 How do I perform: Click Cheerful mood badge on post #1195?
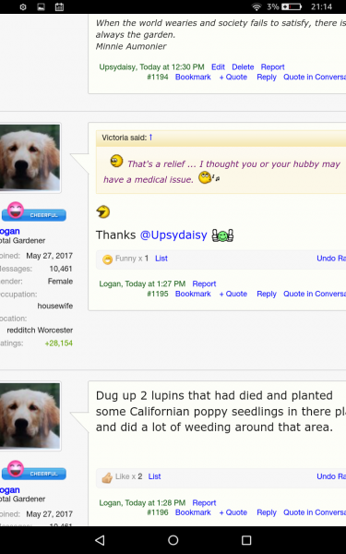tap(34, 212)
